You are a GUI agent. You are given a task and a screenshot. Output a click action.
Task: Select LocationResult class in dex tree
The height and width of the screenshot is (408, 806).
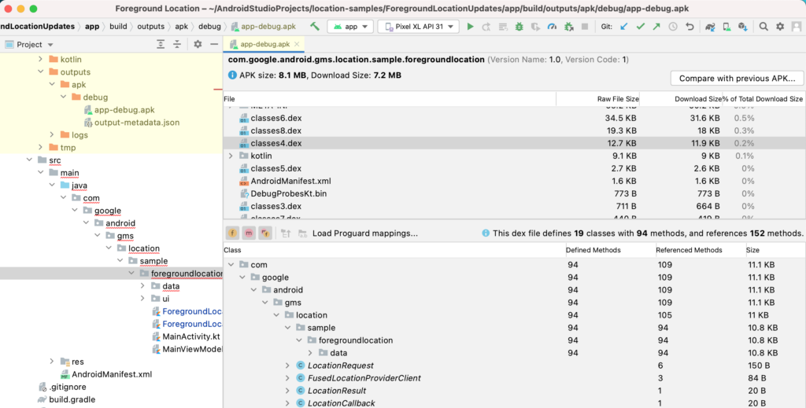(x=336, y=391)
